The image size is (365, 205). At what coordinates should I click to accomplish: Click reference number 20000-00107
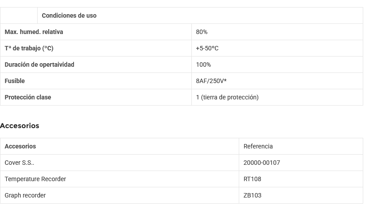261,163
